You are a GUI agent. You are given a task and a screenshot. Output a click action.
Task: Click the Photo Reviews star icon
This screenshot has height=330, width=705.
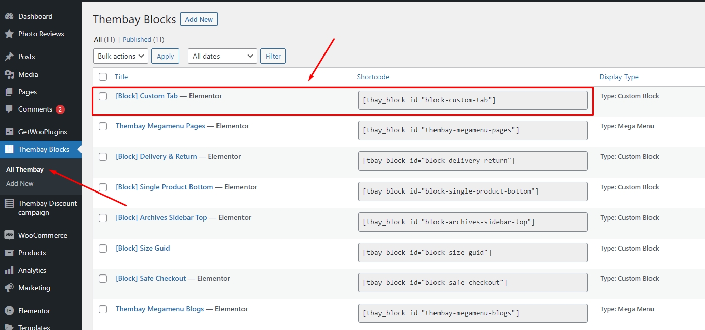coord(9,34)
